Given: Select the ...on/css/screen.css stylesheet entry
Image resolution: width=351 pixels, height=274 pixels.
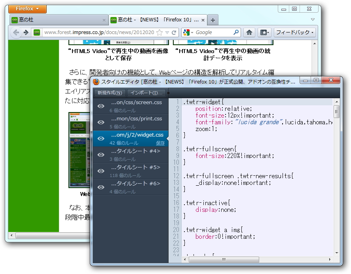Looking at the screenshot, I should (x=131, y=106).
